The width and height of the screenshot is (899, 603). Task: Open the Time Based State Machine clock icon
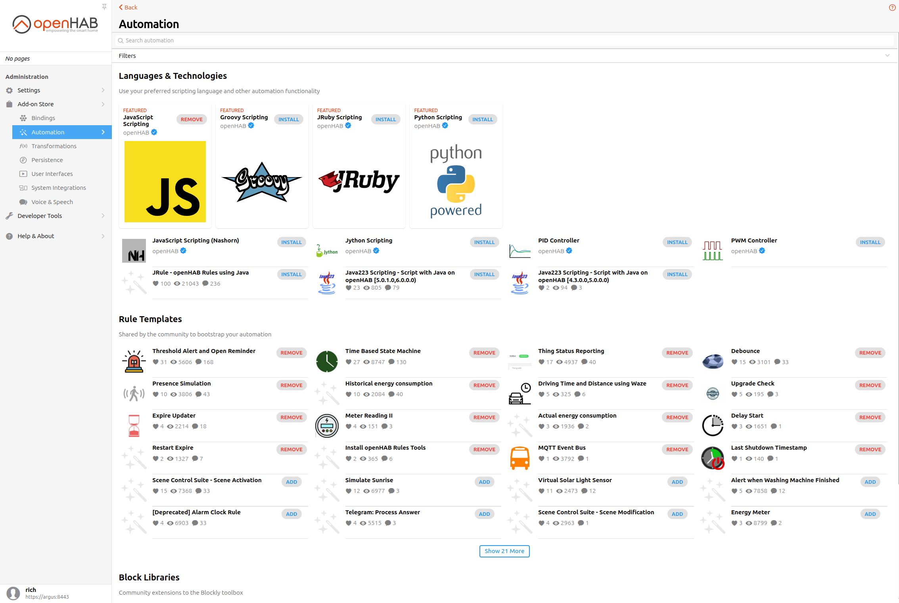(327, 361)
